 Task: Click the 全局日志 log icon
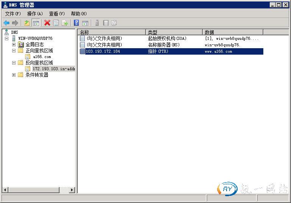[21, 45]
